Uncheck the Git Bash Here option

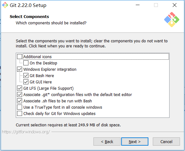[26, 75]
